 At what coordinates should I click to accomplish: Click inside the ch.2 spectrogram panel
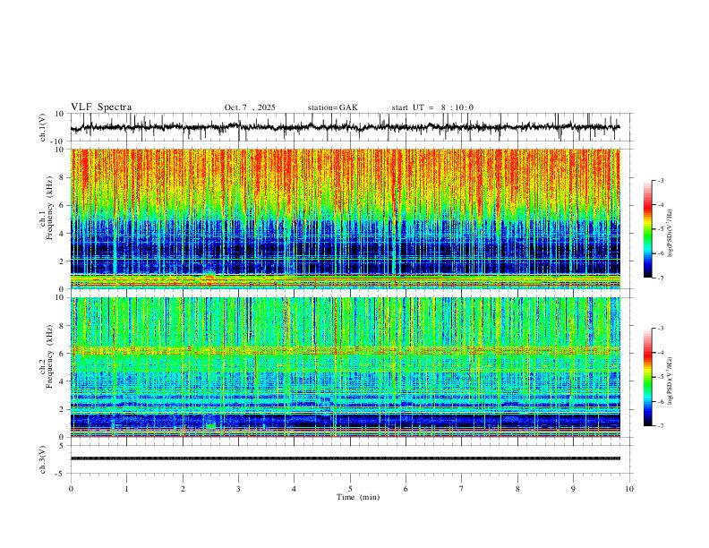click(x=345, y=367)
